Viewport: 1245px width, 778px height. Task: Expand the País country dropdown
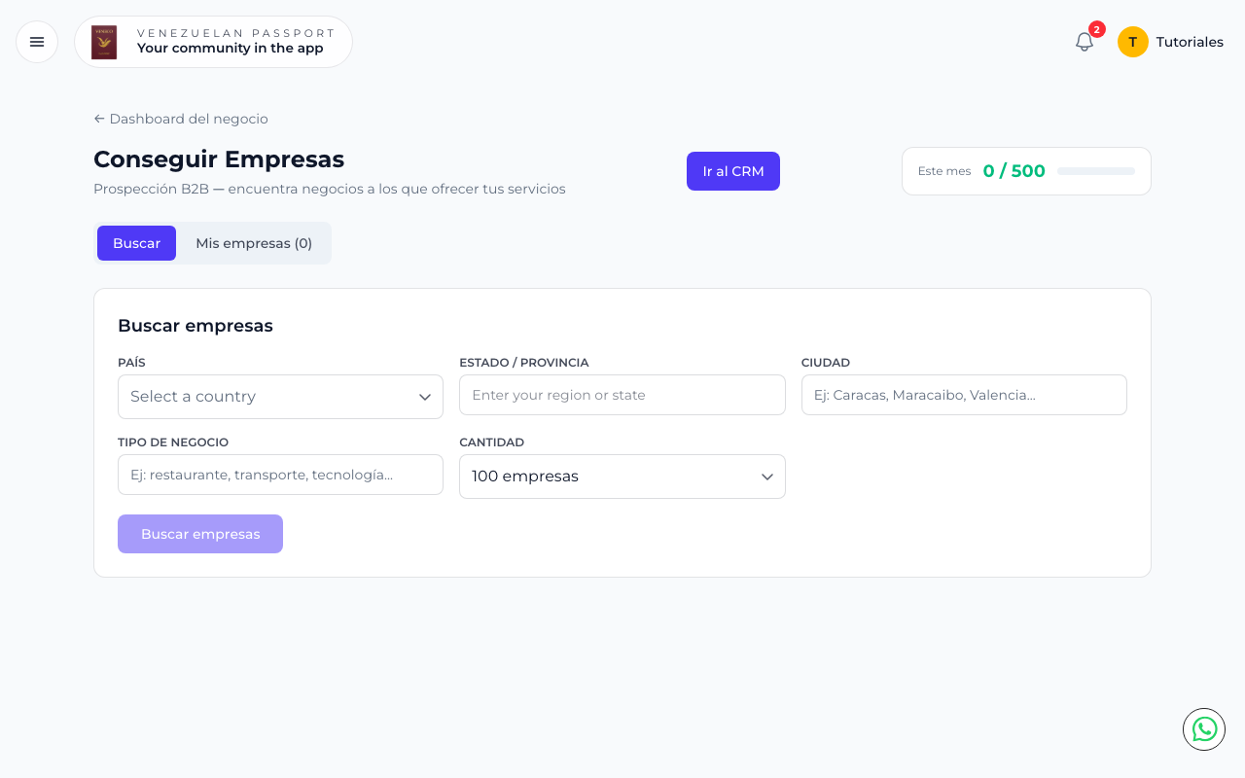(x=280, y=397)
